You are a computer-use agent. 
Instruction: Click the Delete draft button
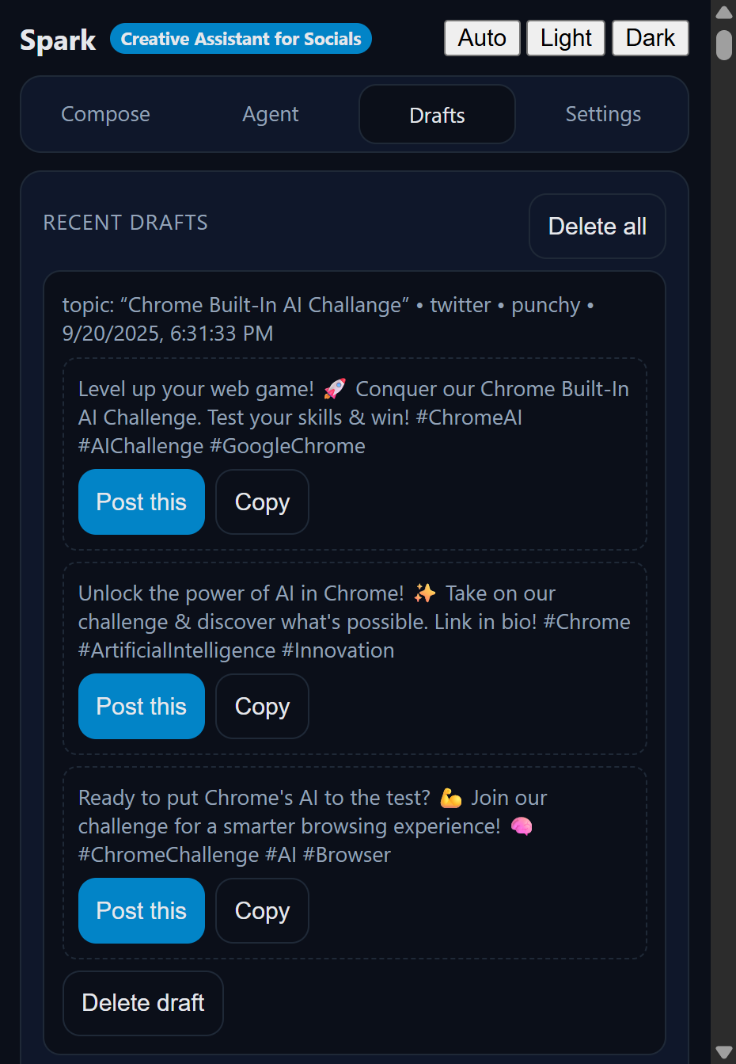coord(143,1003)
